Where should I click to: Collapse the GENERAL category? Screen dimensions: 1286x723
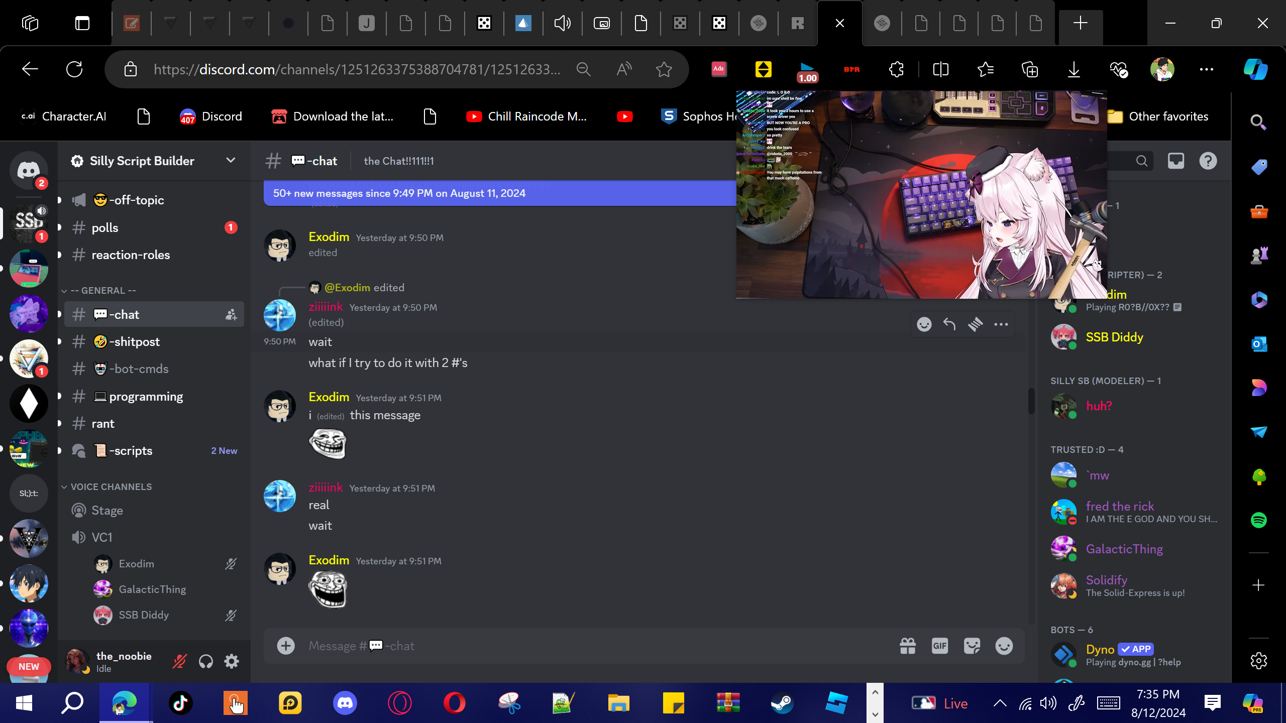[103, 291]
